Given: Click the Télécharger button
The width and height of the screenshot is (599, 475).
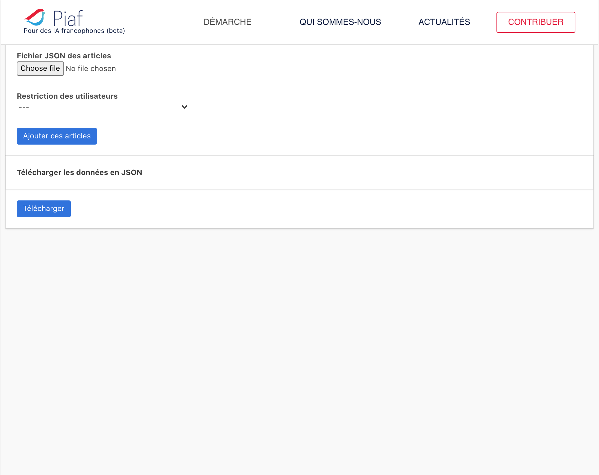Looking at the screenshot, I should 44,209.
